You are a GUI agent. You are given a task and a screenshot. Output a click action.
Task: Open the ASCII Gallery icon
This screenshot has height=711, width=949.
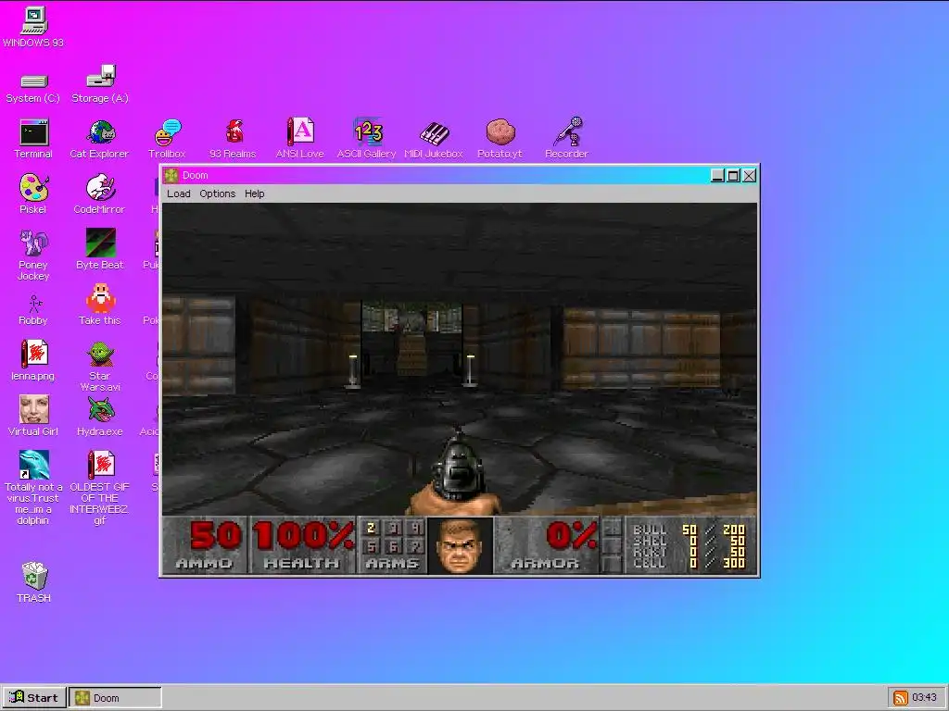[367, 139]
